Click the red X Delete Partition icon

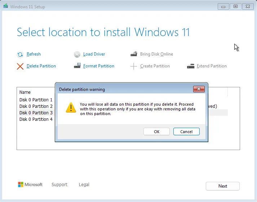pyautogui.click(x=20, y=66)
